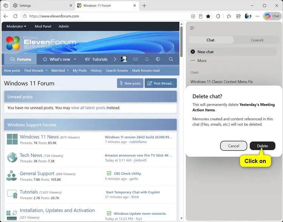Open forum user avatar in navigation bar
283x222 pixels.
pos(124,59)
